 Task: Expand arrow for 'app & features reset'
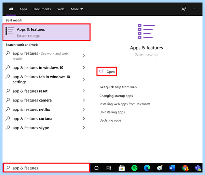click(84, 91)
